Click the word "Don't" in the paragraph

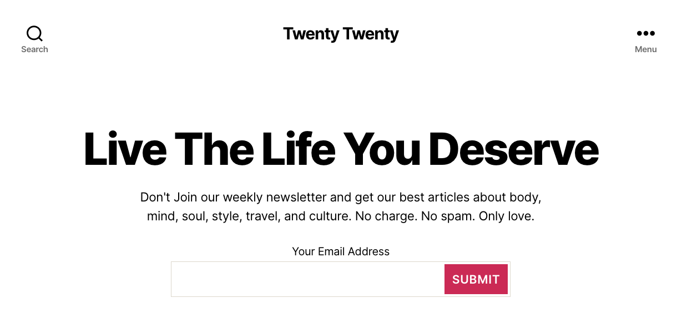(x=155, y=197)
